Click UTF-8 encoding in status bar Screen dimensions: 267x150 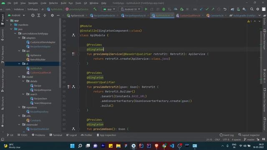pyautogui.click(x=226, y=140)
